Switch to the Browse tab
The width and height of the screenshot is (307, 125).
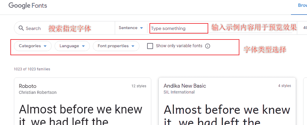302,6
